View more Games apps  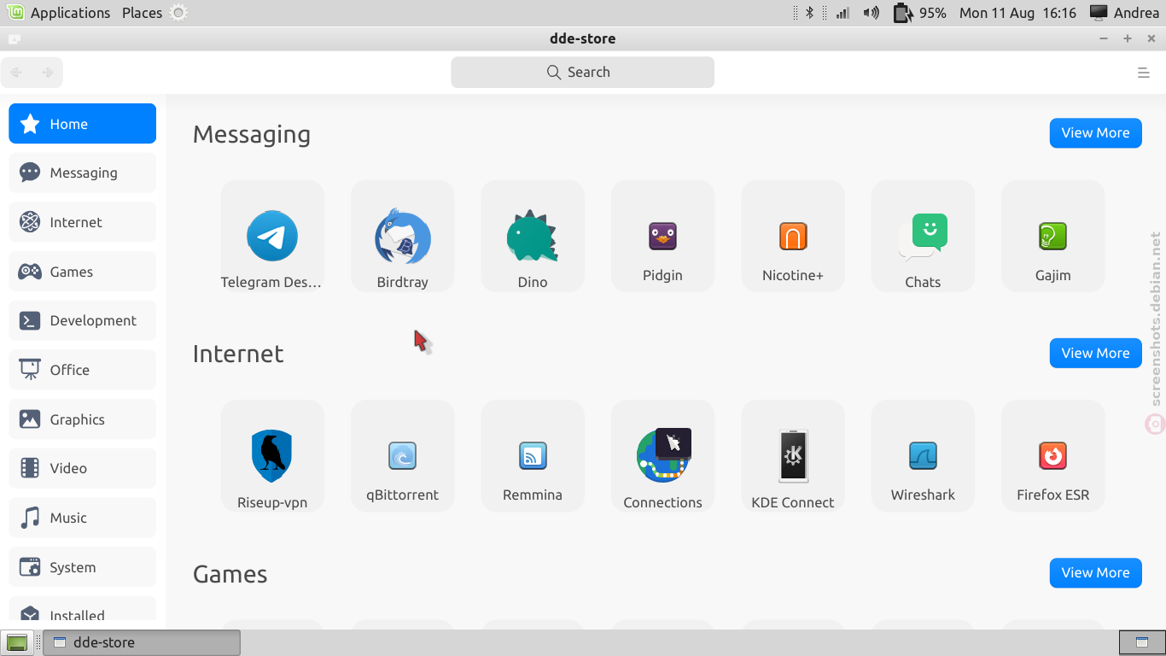[x=1095, y=572]
